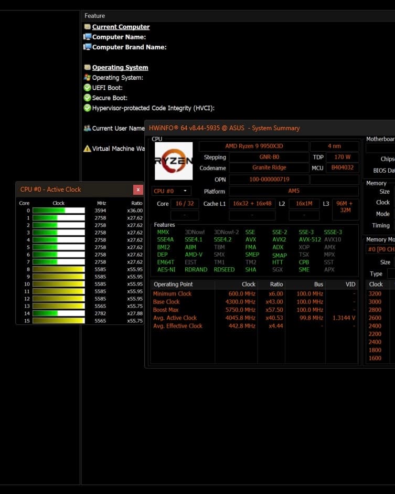Viewport: 395px width, 494px height.
Task: Click the Current Computer folder icon
Action: tap(87, 27)
